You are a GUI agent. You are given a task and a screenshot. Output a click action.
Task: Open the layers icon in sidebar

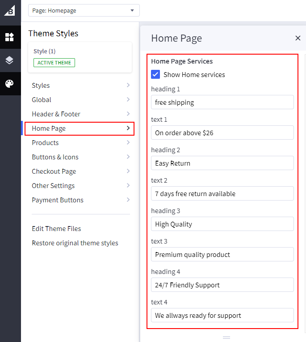click(10, 60)
